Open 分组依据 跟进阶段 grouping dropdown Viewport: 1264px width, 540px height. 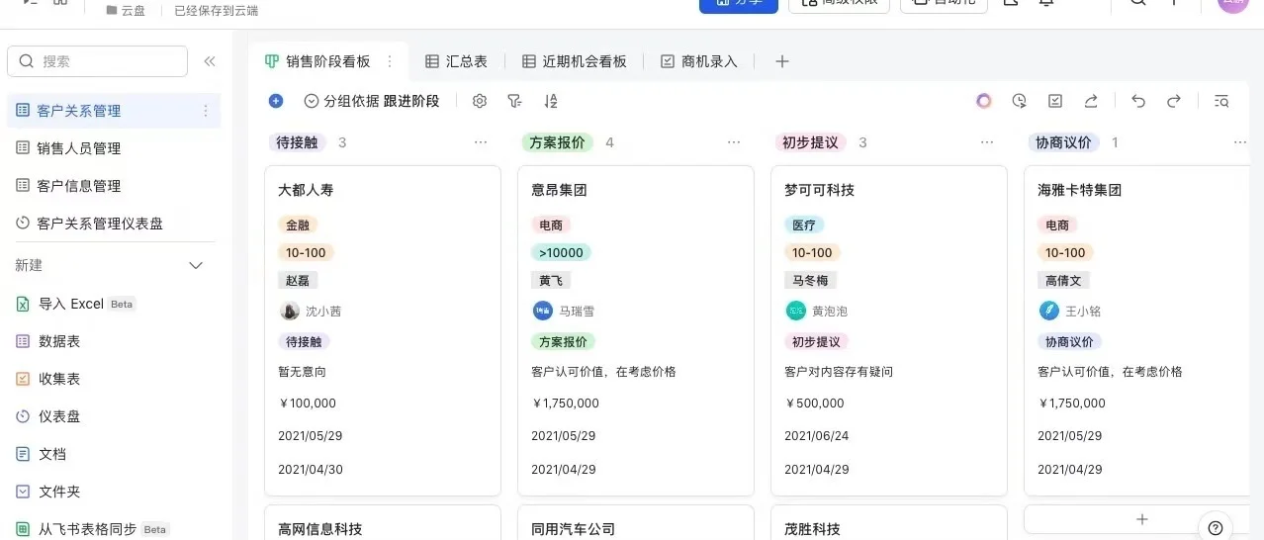coord(372,101)
